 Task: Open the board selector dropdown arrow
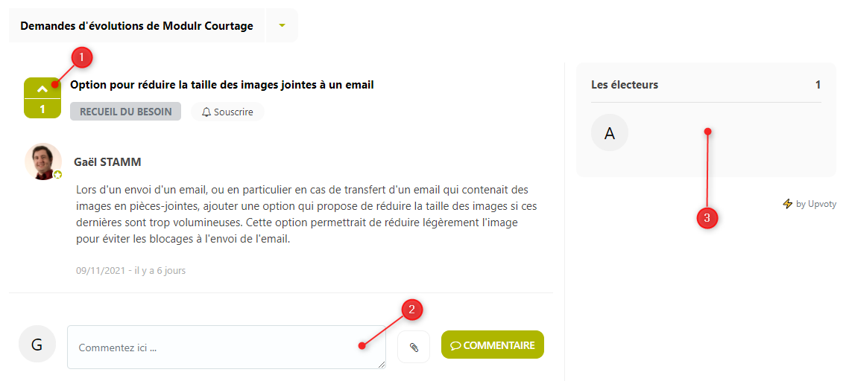(282, 26)
